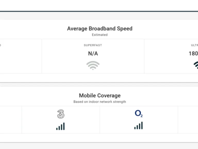
Task: Click the Mobile Coverage heading
Action: [100, 95]
